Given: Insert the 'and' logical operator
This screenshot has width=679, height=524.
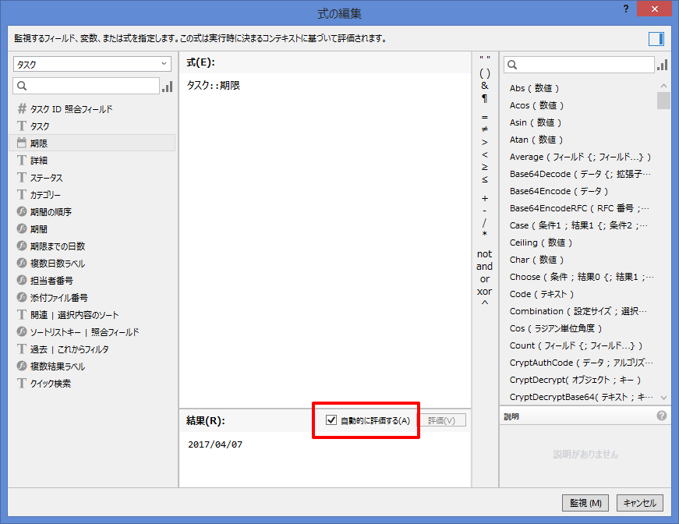Looking at the screenshot, I should 485,267.
